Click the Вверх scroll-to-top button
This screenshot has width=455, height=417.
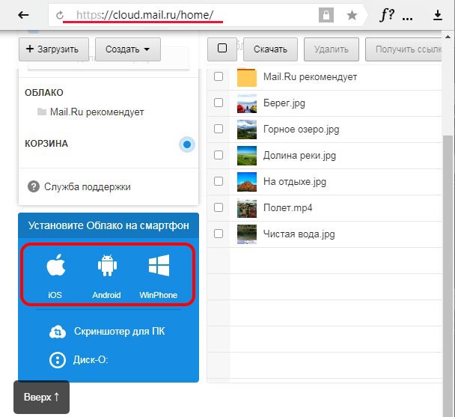tap(41, 397)
